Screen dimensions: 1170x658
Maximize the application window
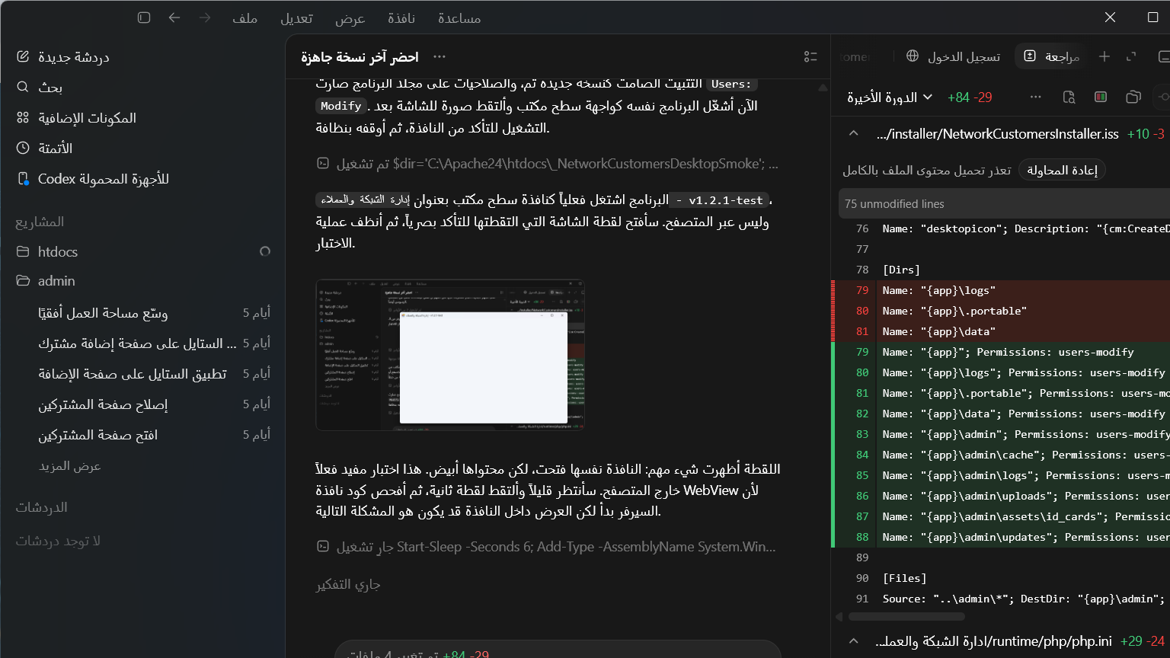coord(1152,18)
